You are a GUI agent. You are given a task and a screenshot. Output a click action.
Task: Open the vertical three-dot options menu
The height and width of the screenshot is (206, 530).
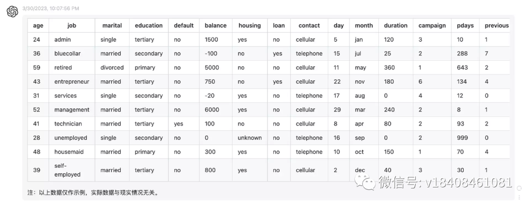click(520, 197)
